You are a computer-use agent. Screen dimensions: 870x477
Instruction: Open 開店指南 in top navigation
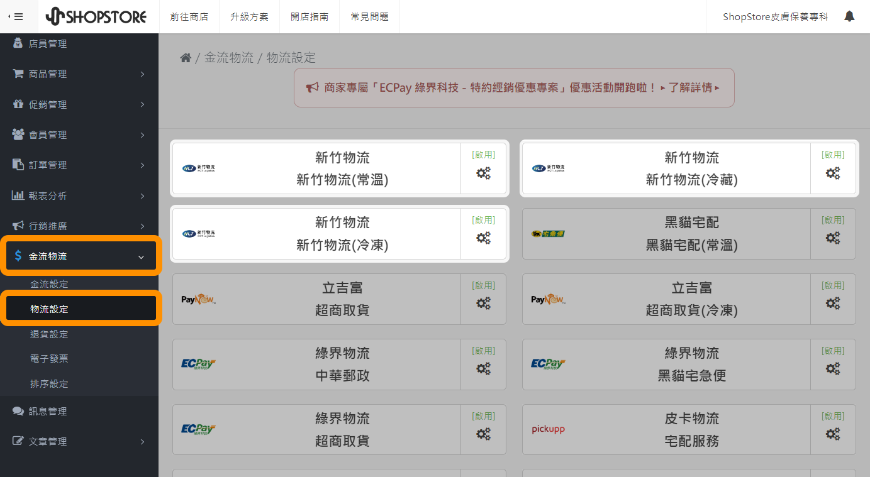click(x=310, y=17)
